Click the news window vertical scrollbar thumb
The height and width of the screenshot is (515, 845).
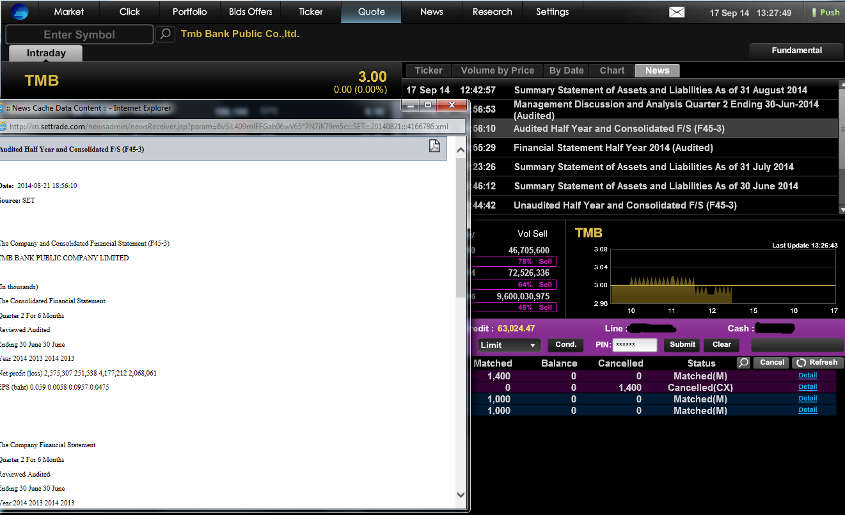(x=461, y=227)
